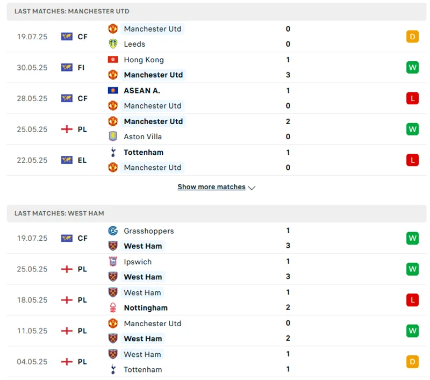This screenshot has width=430, height=380.
Task: Click Manchester Utd team name in Aston Villa match
Action: (153, 121)
